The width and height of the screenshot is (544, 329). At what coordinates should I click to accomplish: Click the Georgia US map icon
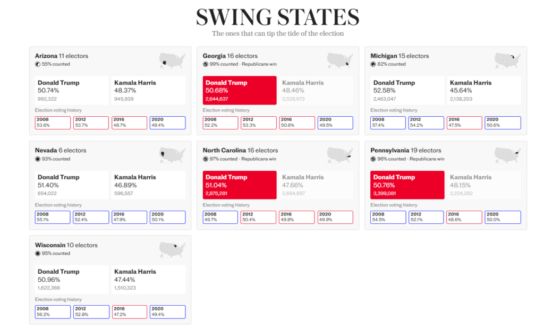click(x=340, y=60)
